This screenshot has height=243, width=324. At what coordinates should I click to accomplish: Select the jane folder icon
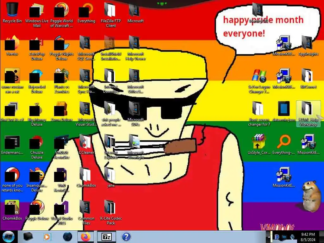[x=111, y=177]
